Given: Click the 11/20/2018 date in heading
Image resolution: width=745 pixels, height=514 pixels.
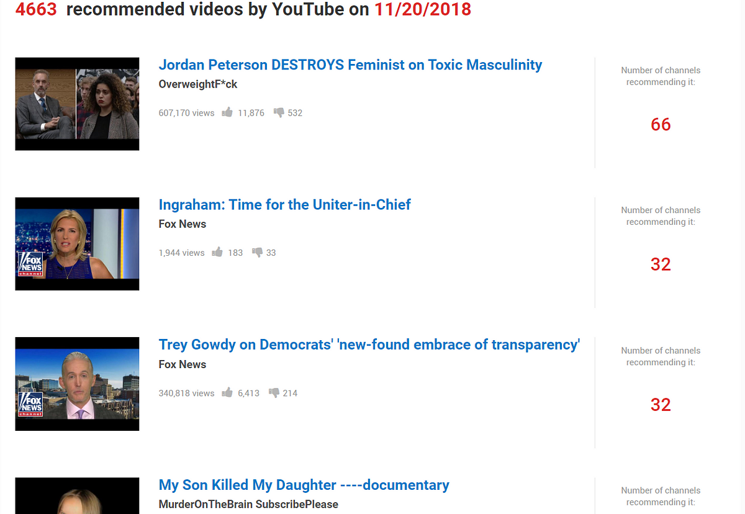Looking at the screenshot, I should [x=423, y=9].
